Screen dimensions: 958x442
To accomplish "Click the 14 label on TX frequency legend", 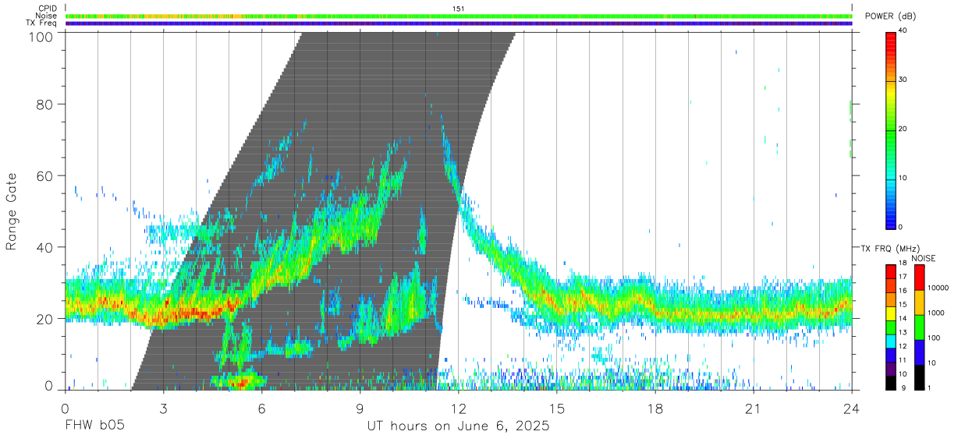I will click(901, 318).
